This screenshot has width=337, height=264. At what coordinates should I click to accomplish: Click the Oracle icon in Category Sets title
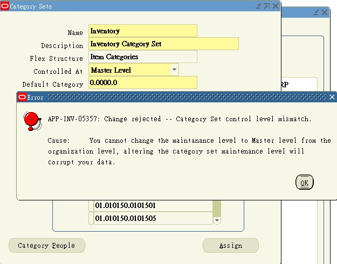[5, 6]
